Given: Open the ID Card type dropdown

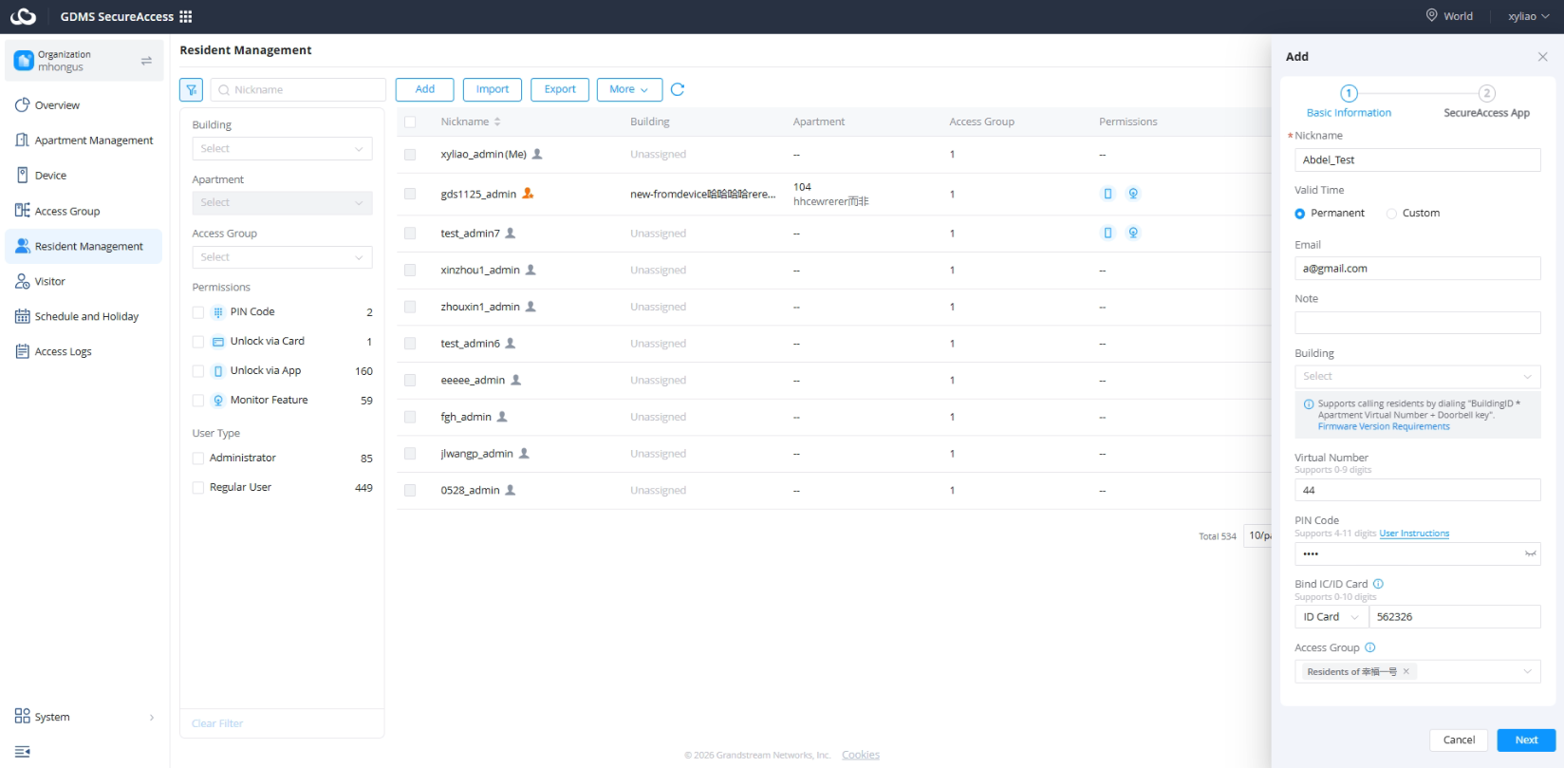Looking at the screenshot, I should pos(1331,617).
